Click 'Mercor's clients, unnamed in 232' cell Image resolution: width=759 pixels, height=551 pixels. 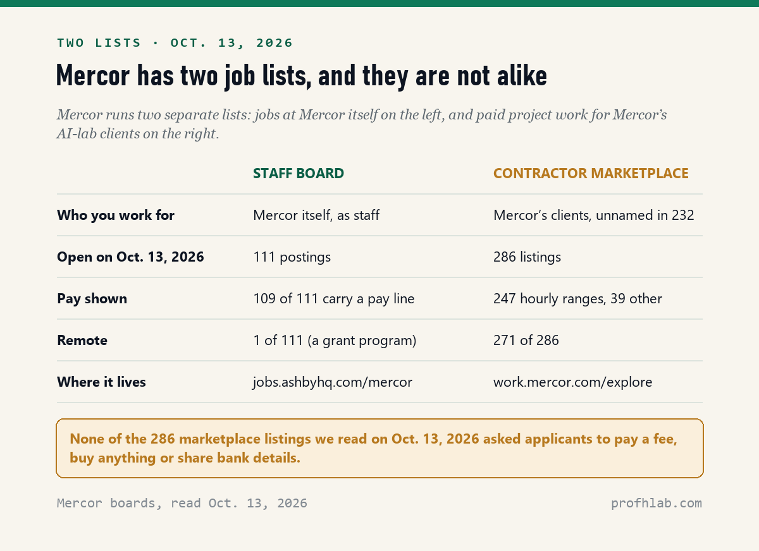[x=594, y=215]
